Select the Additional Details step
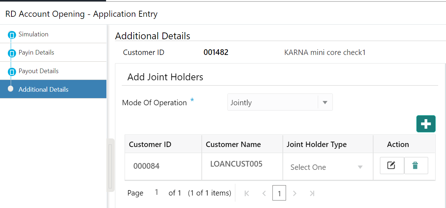Screen dimensions: 446x208 [53, 89]
